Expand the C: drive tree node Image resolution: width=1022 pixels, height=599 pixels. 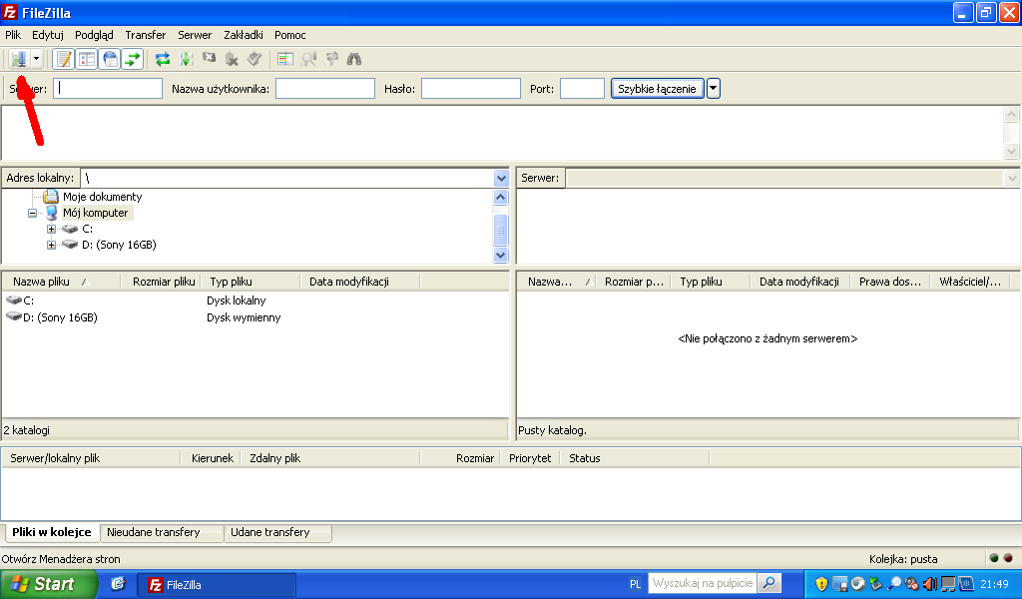click(x=52, y=230)
